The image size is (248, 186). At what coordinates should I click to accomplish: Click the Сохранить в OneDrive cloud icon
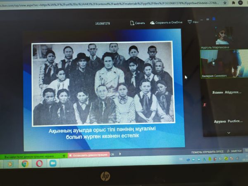(153, 23)
